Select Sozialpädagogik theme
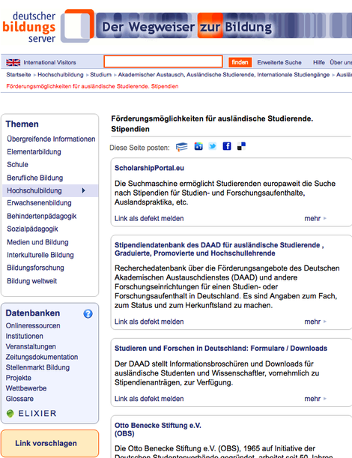The image size is (352, 458). click(x=32, y=229)
